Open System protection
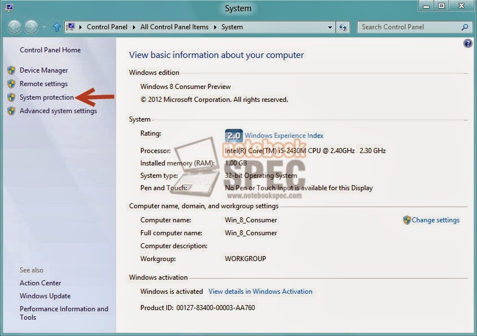Screen dimensions: 477x336 (47, 97)
